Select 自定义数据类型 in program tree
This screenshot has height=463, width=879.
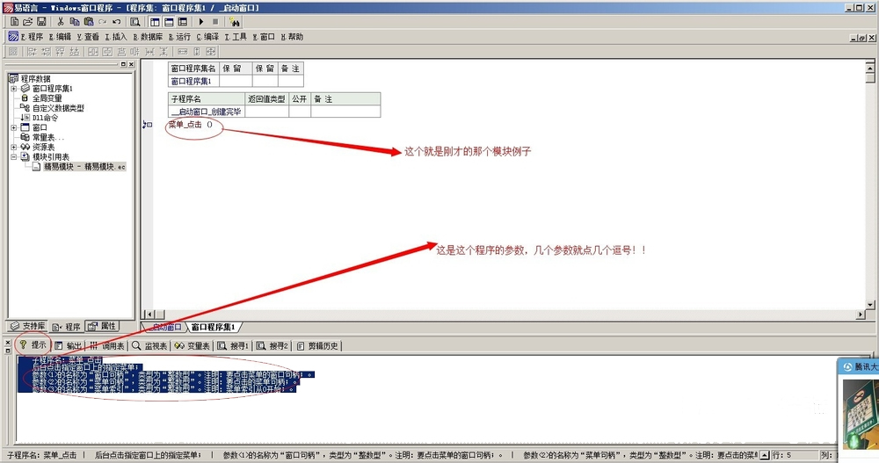pos(58,108)
